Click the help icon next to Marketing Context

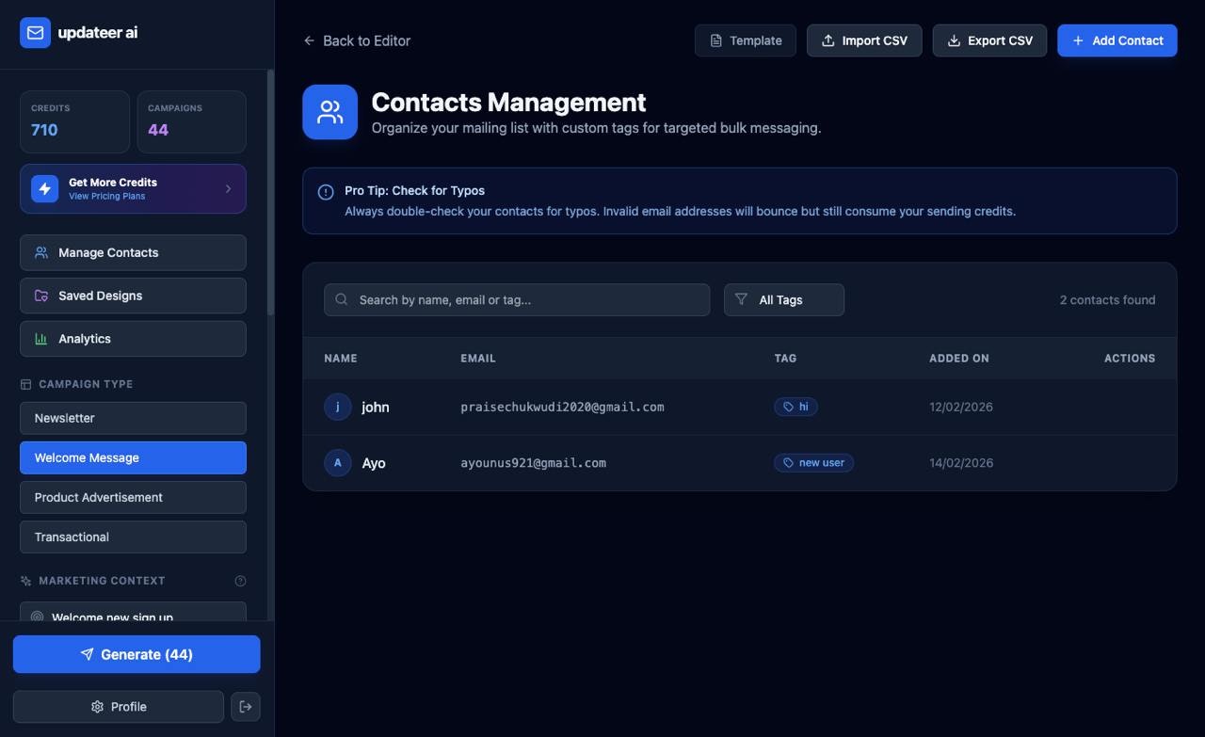tap(240, 581)
